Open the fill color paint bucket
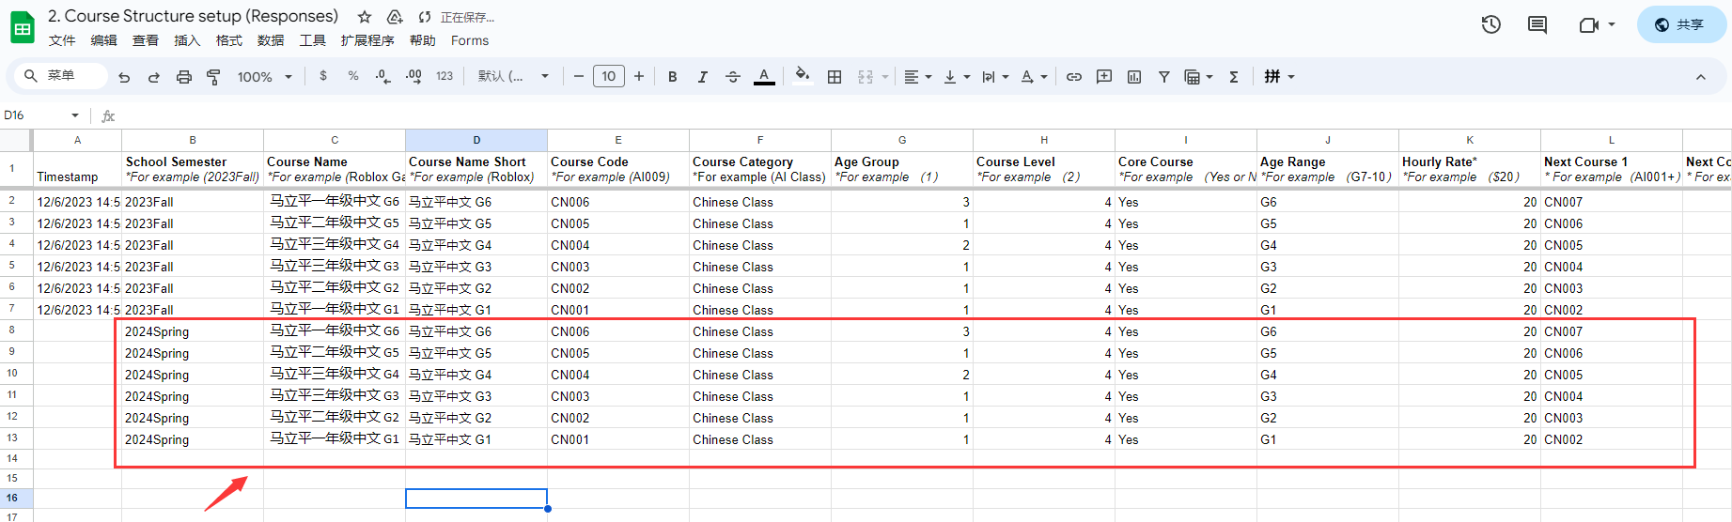The width and height of the screenshot is (1732, 522). 802,76
